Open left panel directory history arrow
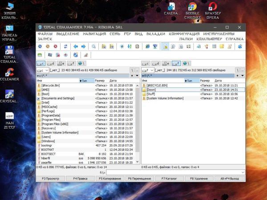Image resolution: width=267 pixels, height=200 pixels. (137, 76)
